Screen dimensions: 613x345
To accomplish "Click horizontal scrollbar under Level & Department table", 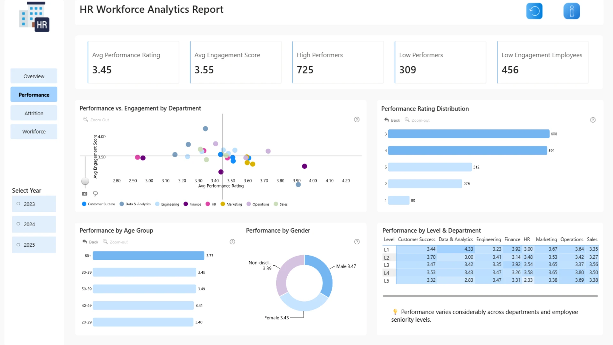I will point(490,296).
